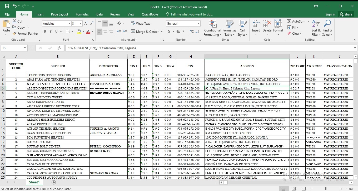Toggle Middle Align vertical alignment
This screenshot has width=358, height=191.
coord(105,23)
